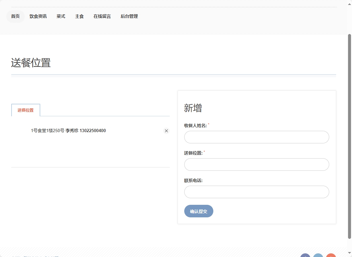Select 主食 in the navigation bar

[x=79, y=16]
